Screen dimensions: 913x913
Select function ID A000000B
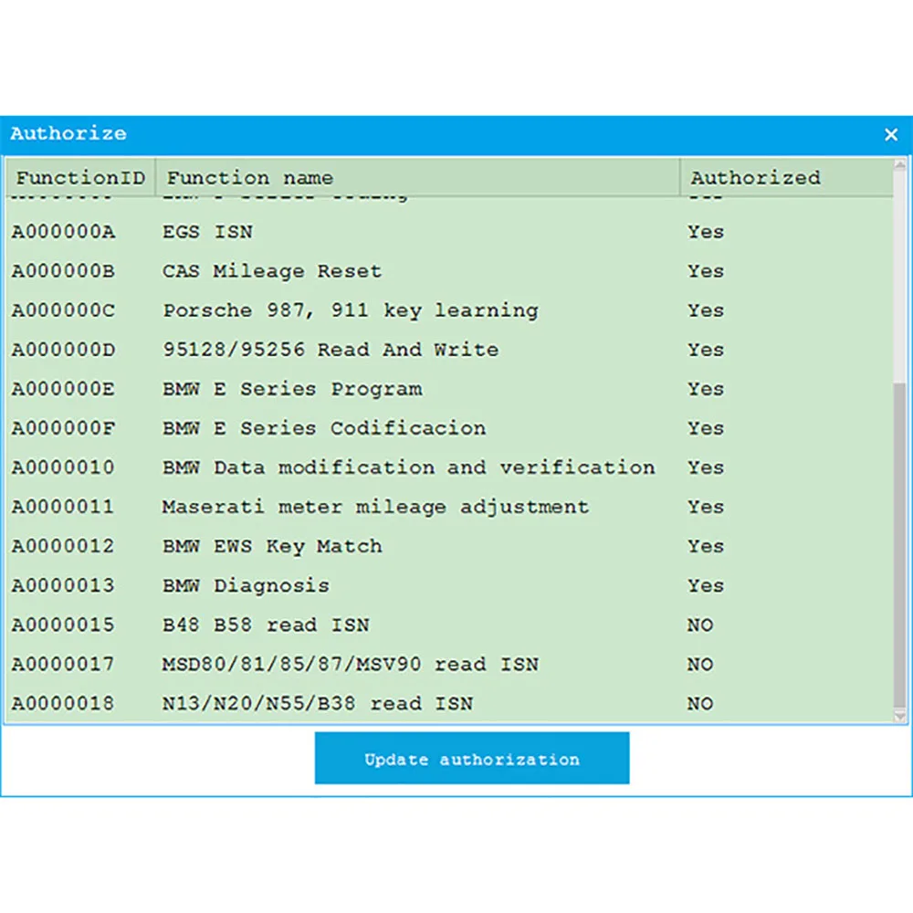63,271
